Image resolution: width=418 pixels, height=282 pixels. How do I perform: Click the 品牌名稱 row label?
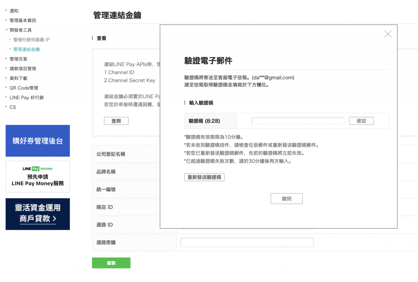click(106, 172)
